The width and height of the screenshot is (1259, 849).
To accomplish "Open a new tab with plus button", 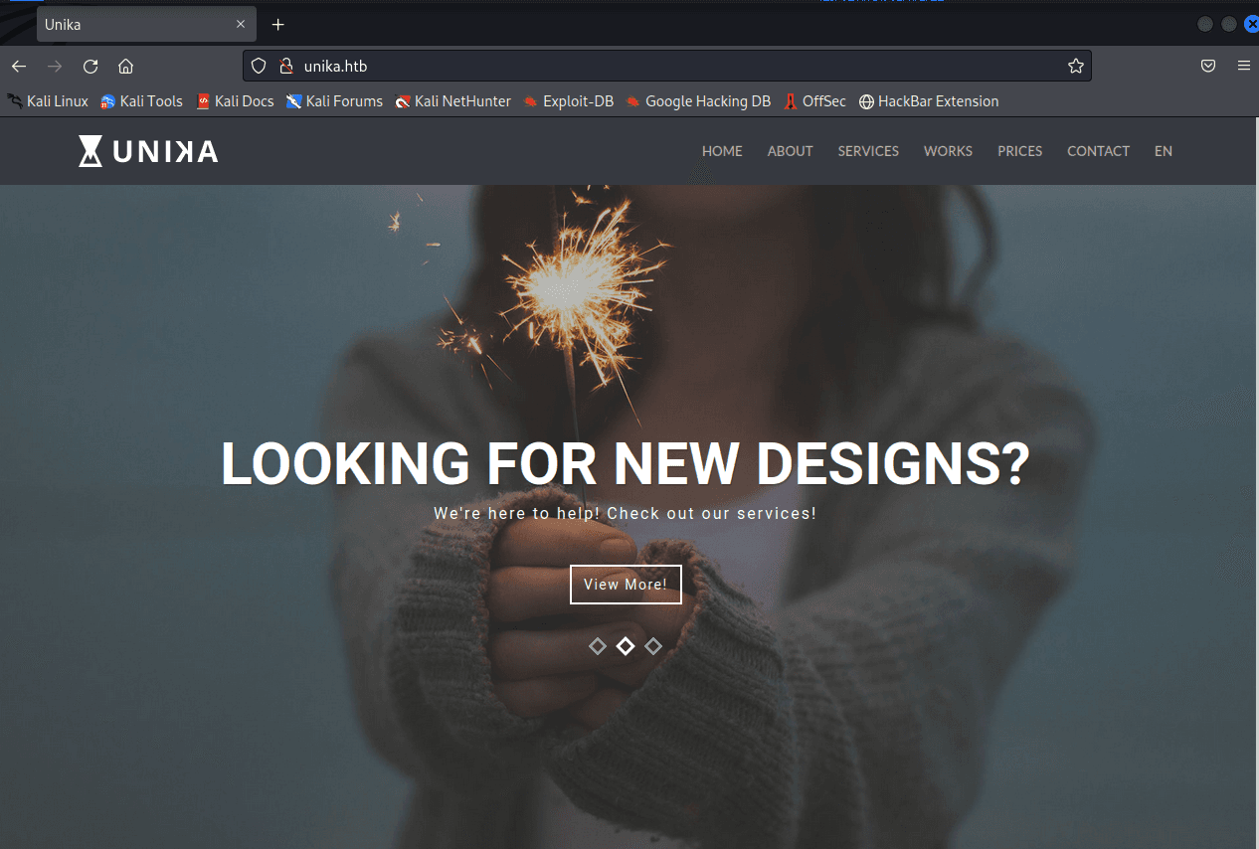I will pos(278,25).
